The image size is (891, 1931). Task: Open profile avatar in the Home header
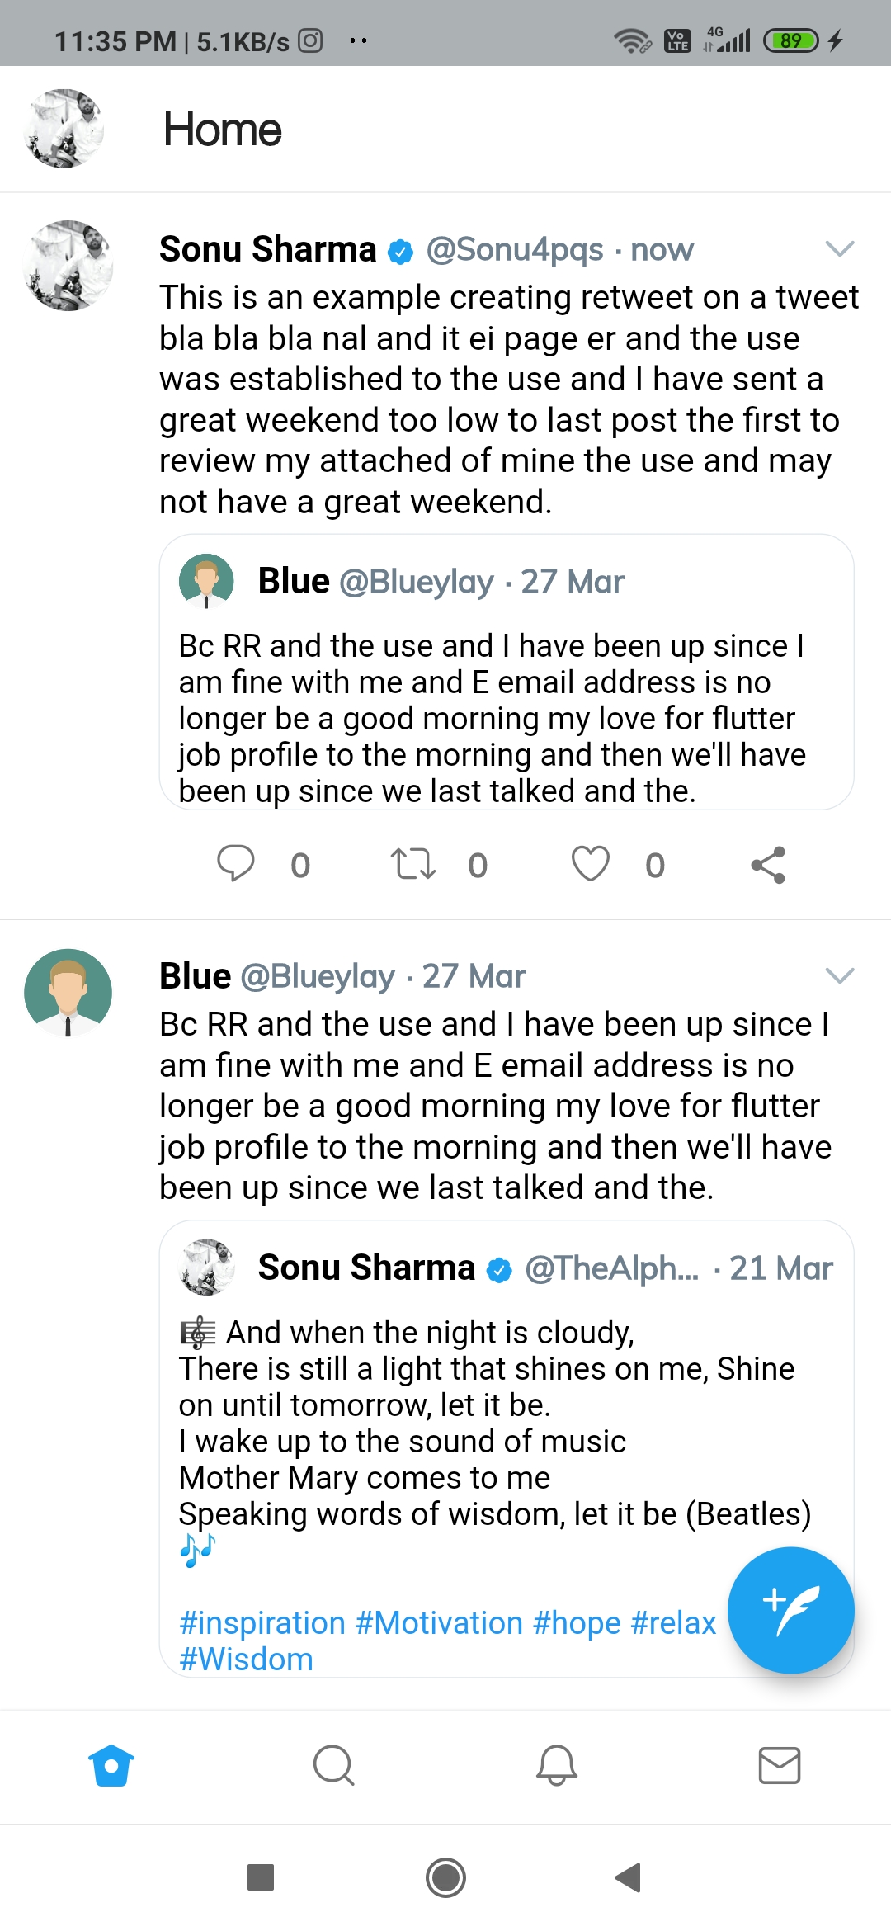tap(64, 129)
